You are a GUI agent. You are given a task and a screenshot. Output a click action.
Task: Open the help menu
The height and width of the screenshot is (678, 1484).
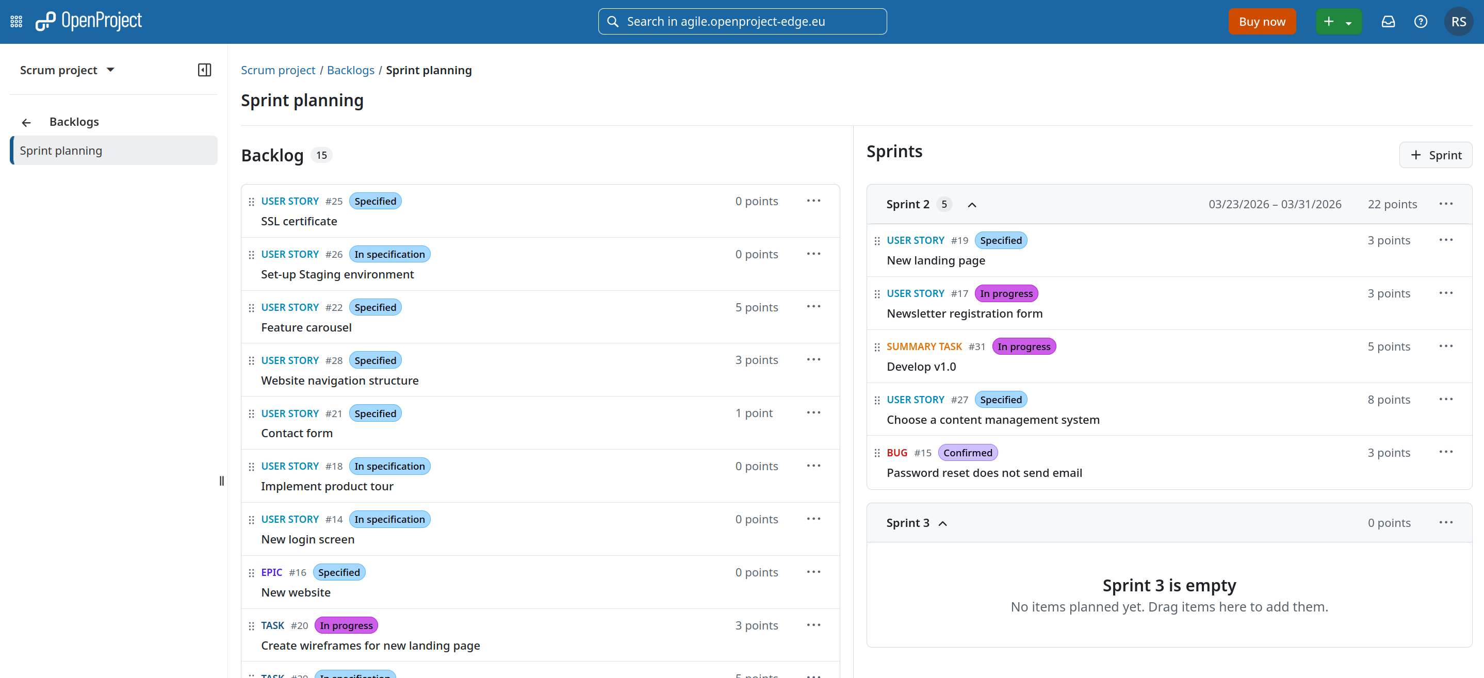pos(1421,21)
